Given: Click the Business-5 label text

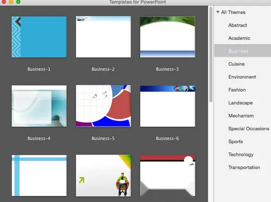Looking at the screenshot, I should 103,138.
